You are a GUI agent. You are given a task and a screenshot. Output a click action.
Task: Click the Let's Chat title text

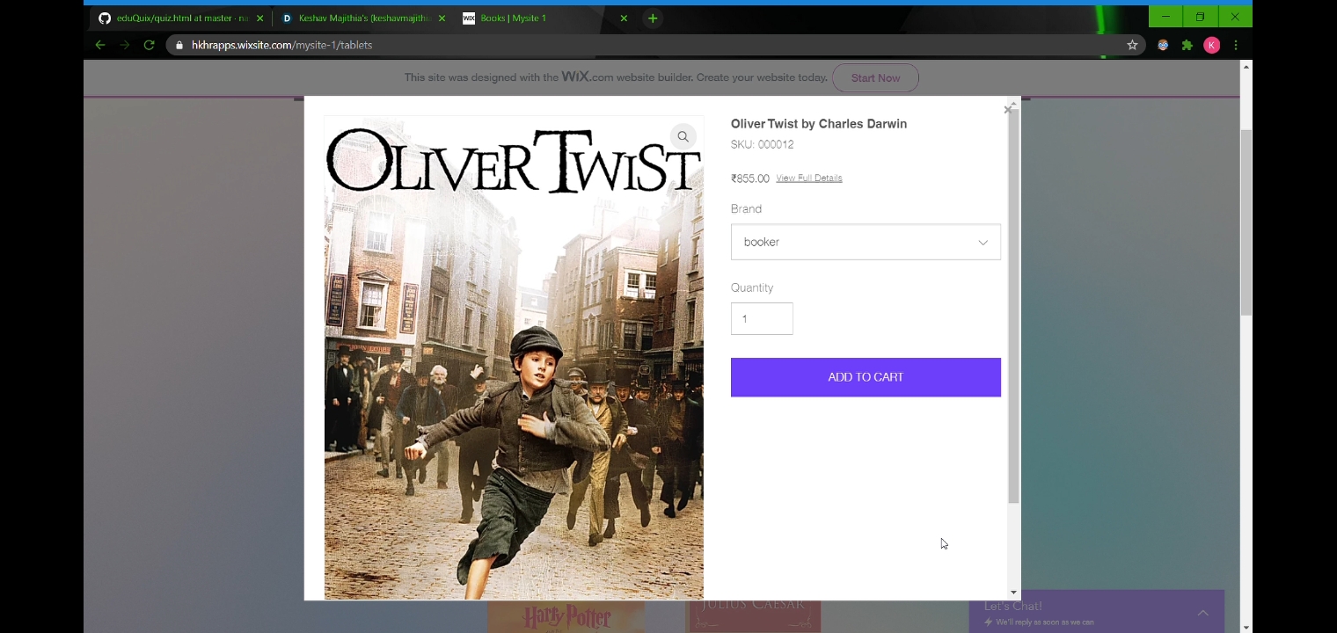click(x=1012, y=606)
